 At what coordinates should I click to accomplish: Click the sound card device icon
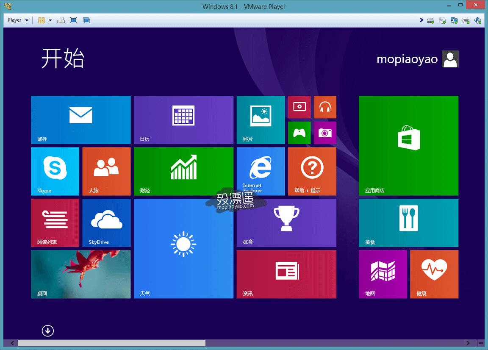pos(478,21)
